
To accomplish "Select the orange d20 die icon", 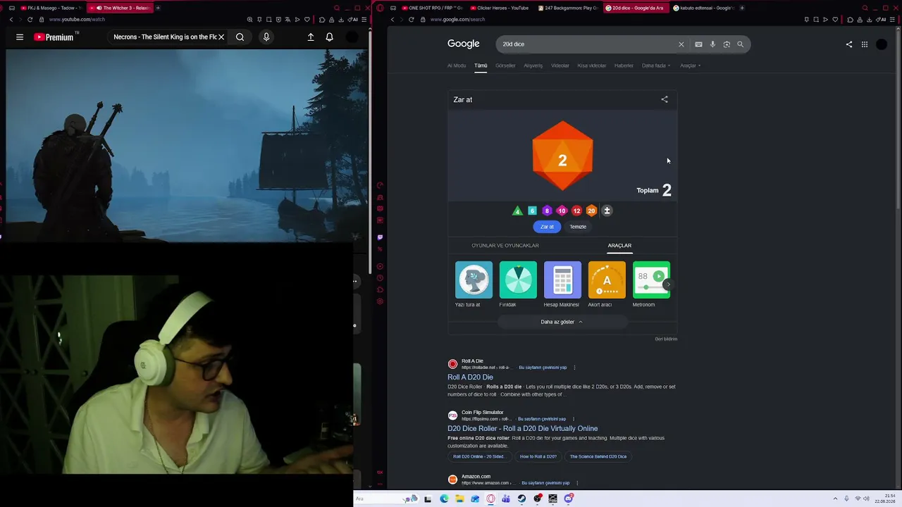I will (x=591, y=211).
